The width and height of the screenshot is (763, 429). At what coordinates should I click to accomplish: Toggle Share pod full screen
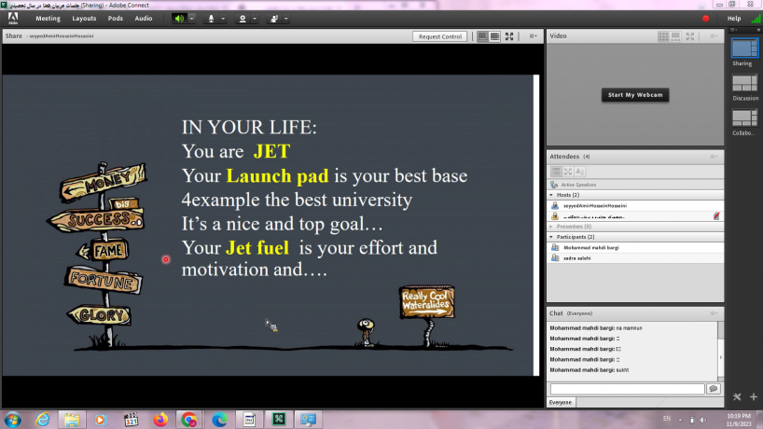coord(509,36)
